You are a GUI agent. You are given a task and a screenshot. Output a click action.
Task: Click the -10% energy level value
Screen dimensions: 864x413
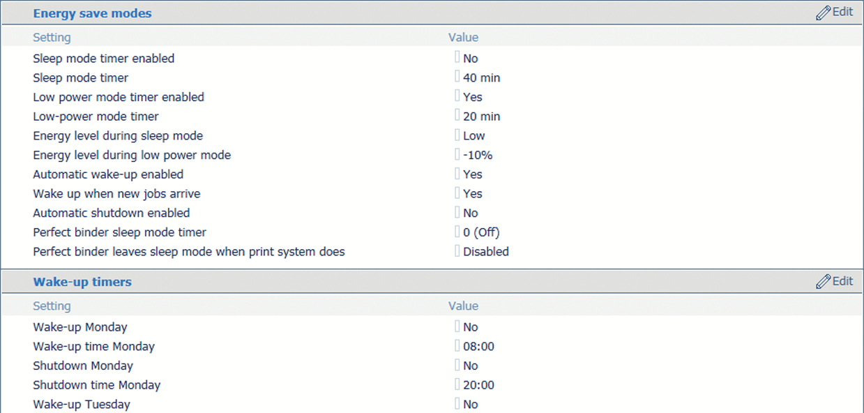pos(478,155)
